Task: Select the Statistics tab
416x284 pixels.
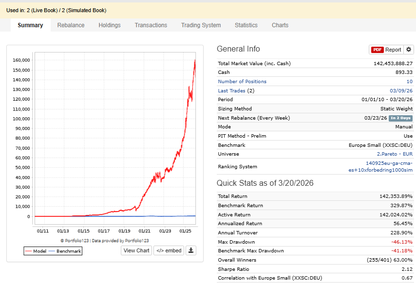Action: (246, 25)
